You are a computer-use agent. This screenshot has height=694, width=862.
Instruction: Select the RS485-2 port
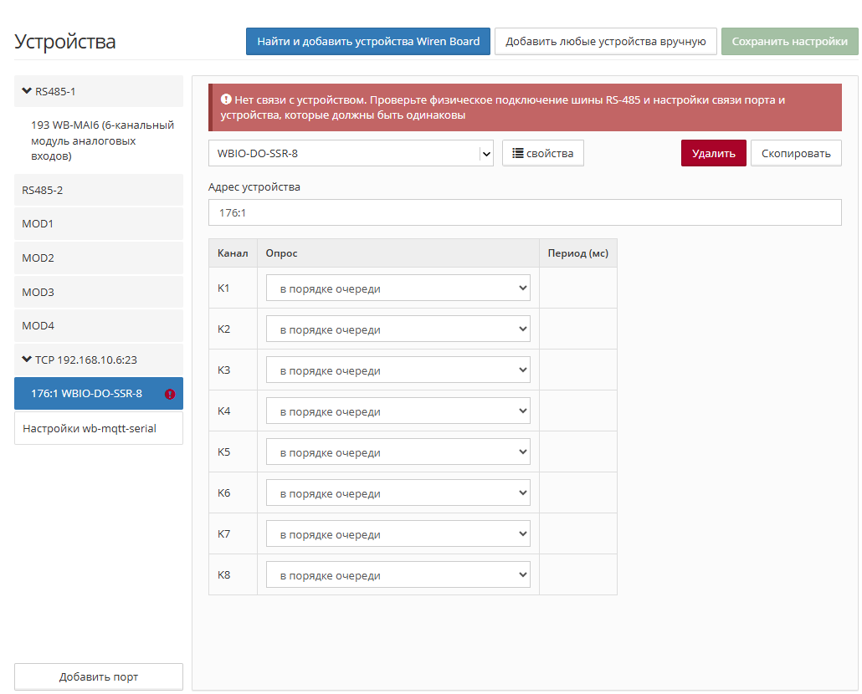[x=99, y=190]
